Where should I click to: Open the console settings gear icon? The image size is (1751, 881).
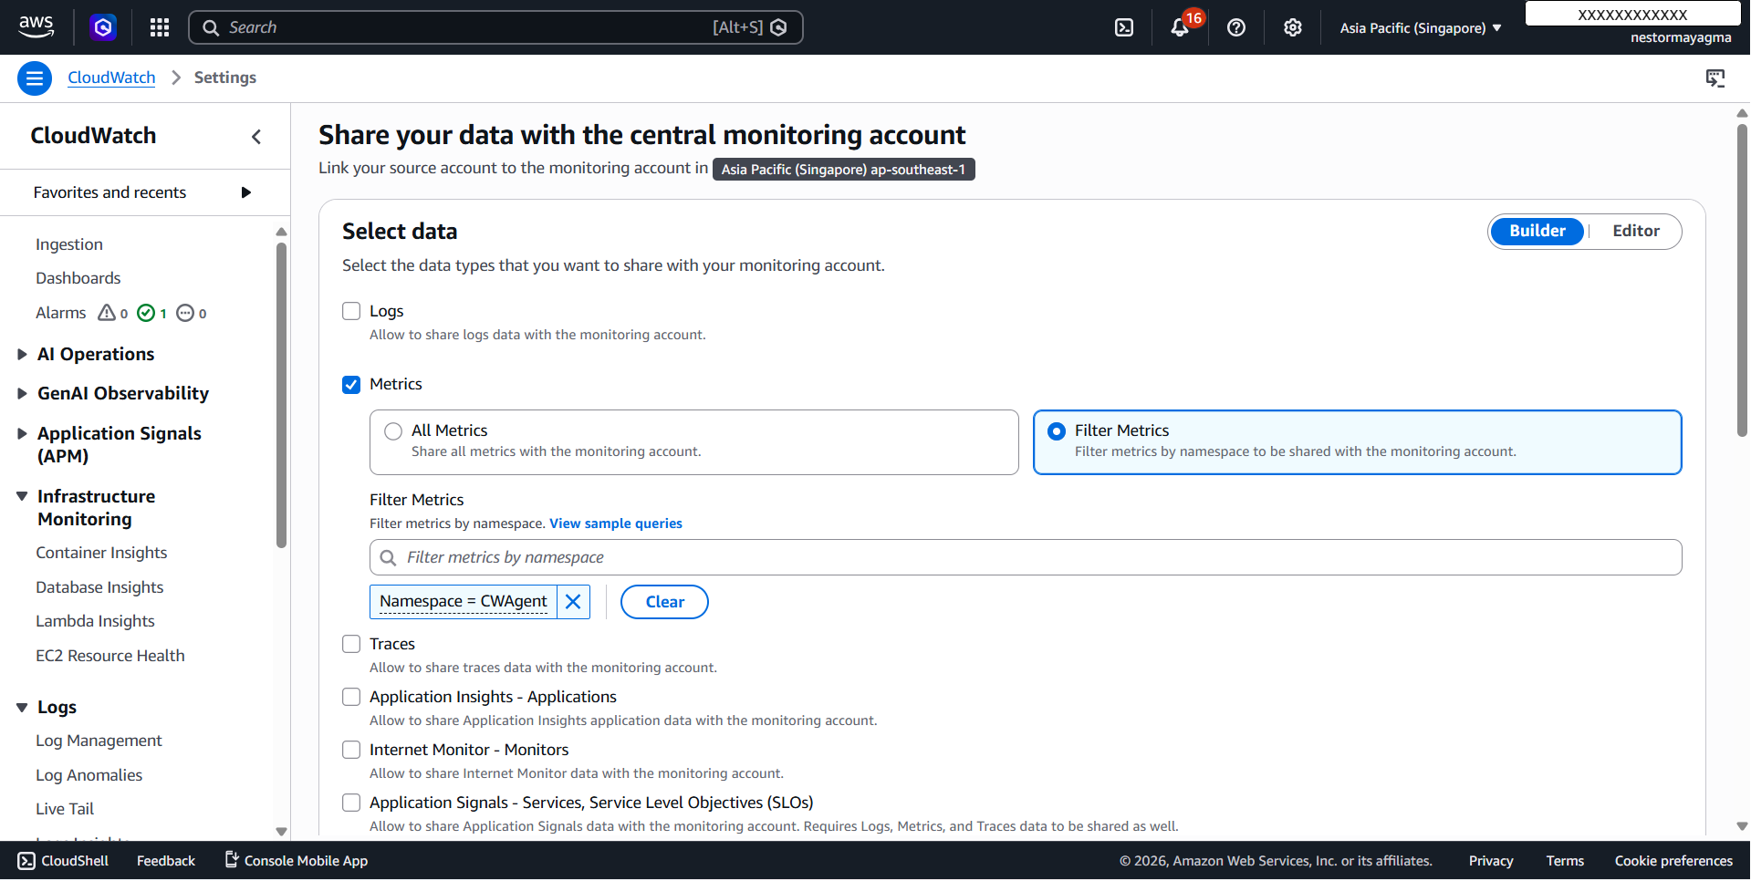pos(1293,27)
